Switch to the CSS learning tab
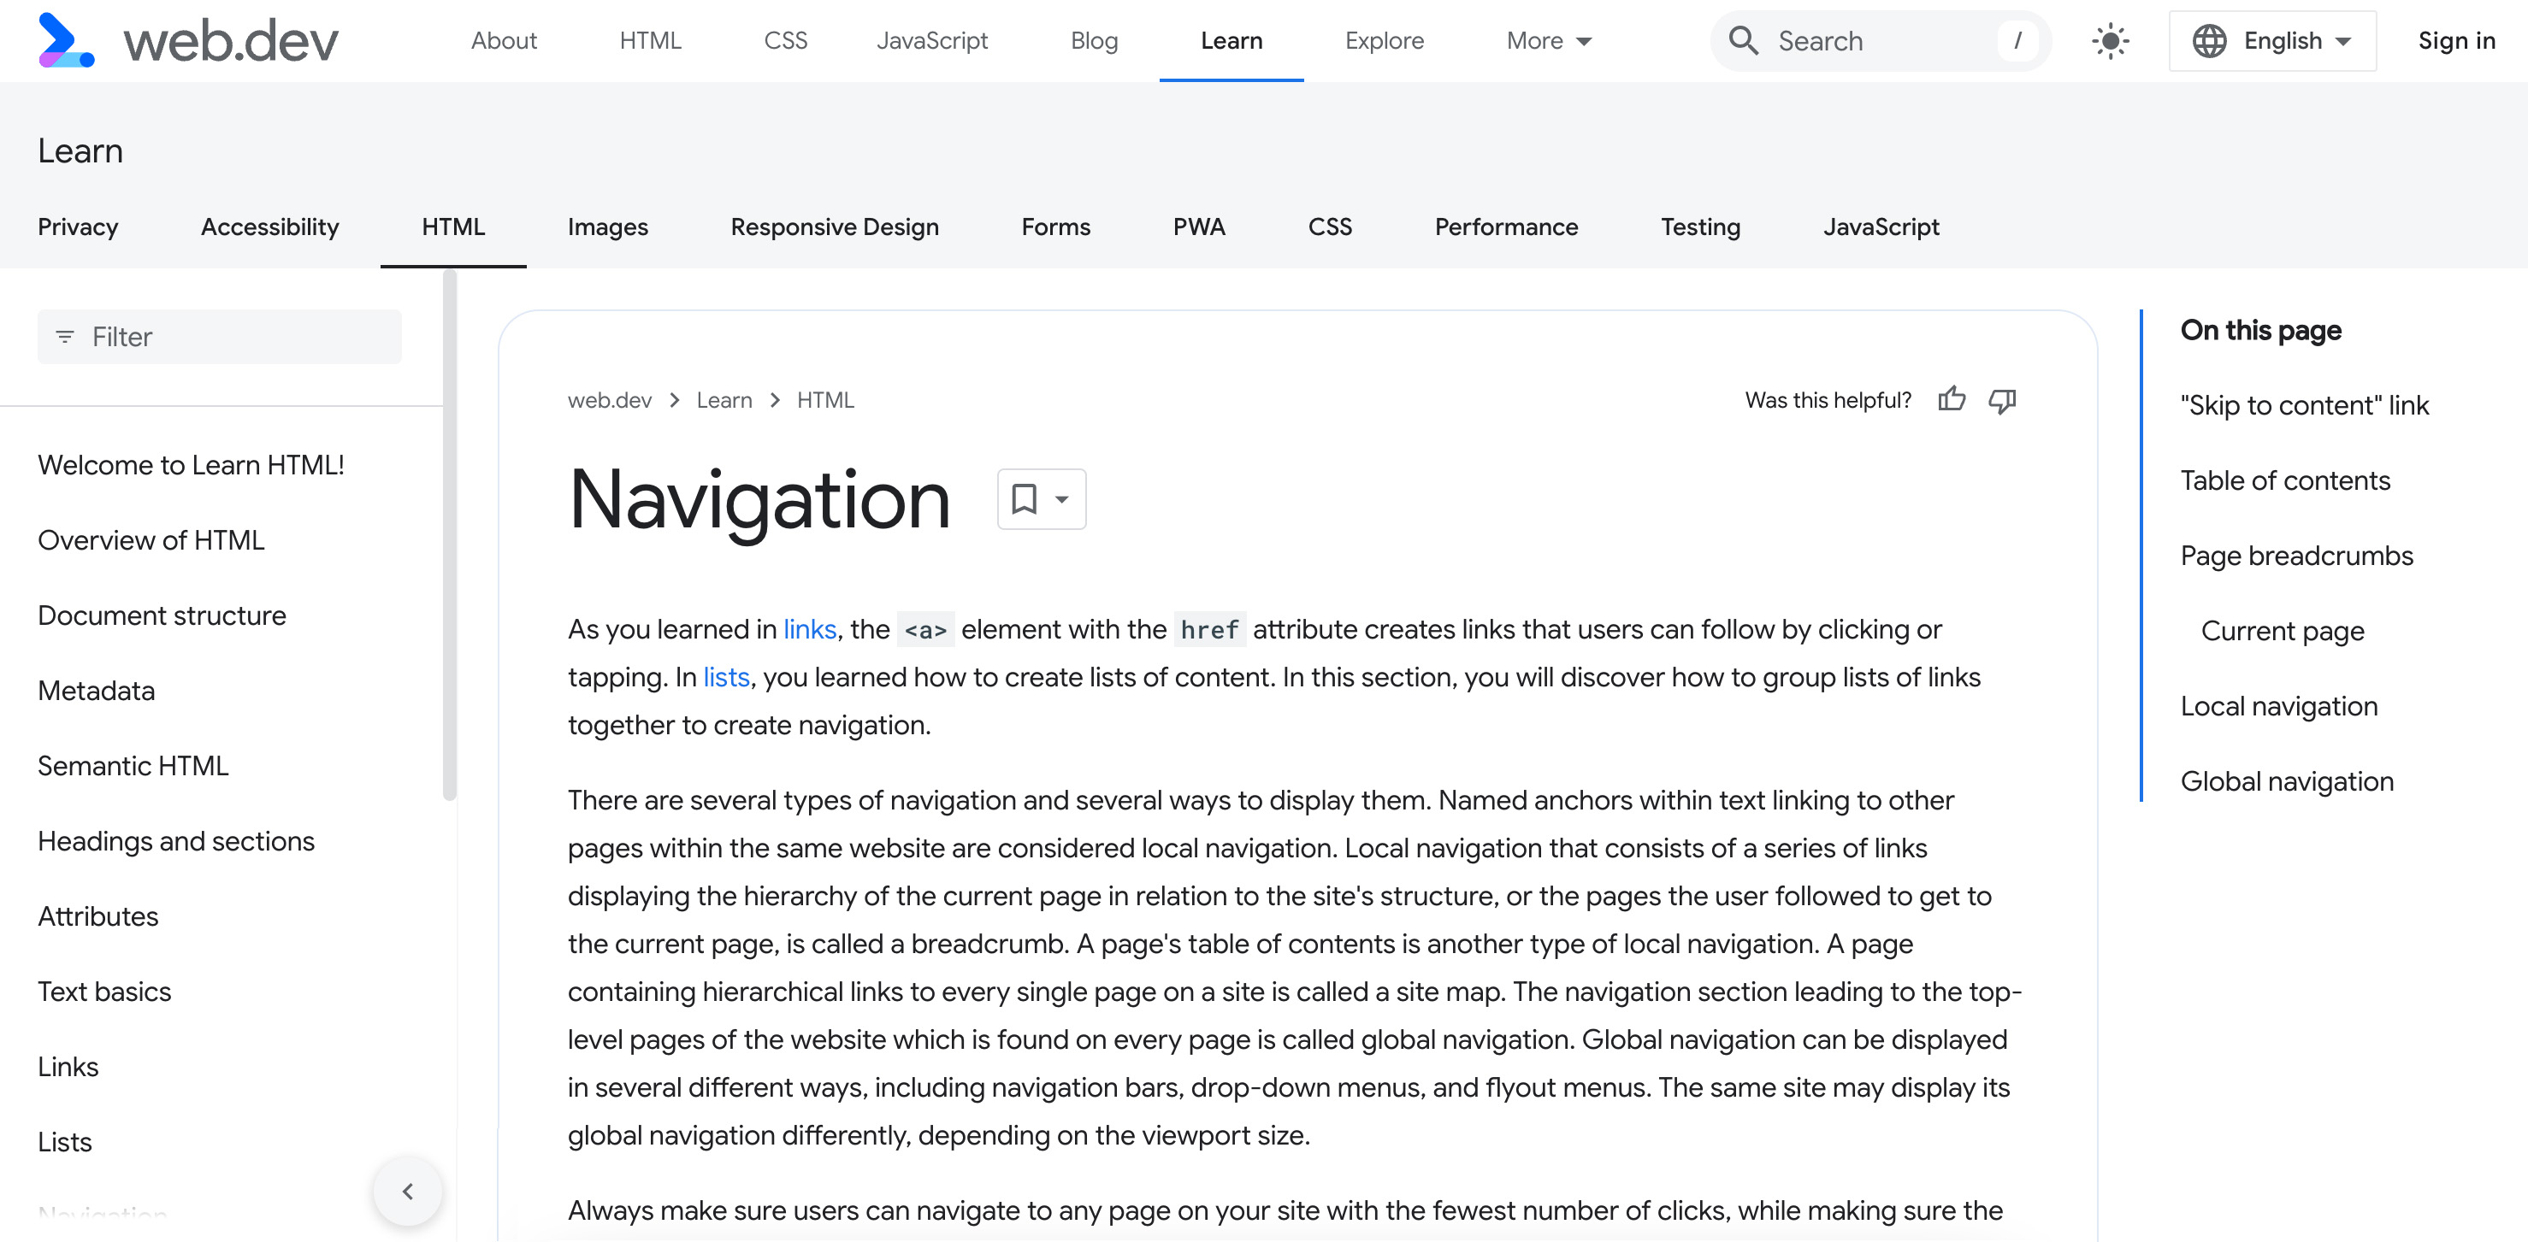The width and height of the screenshot is (2528, 1242). pyautogui.click(x=1330, y=226)
